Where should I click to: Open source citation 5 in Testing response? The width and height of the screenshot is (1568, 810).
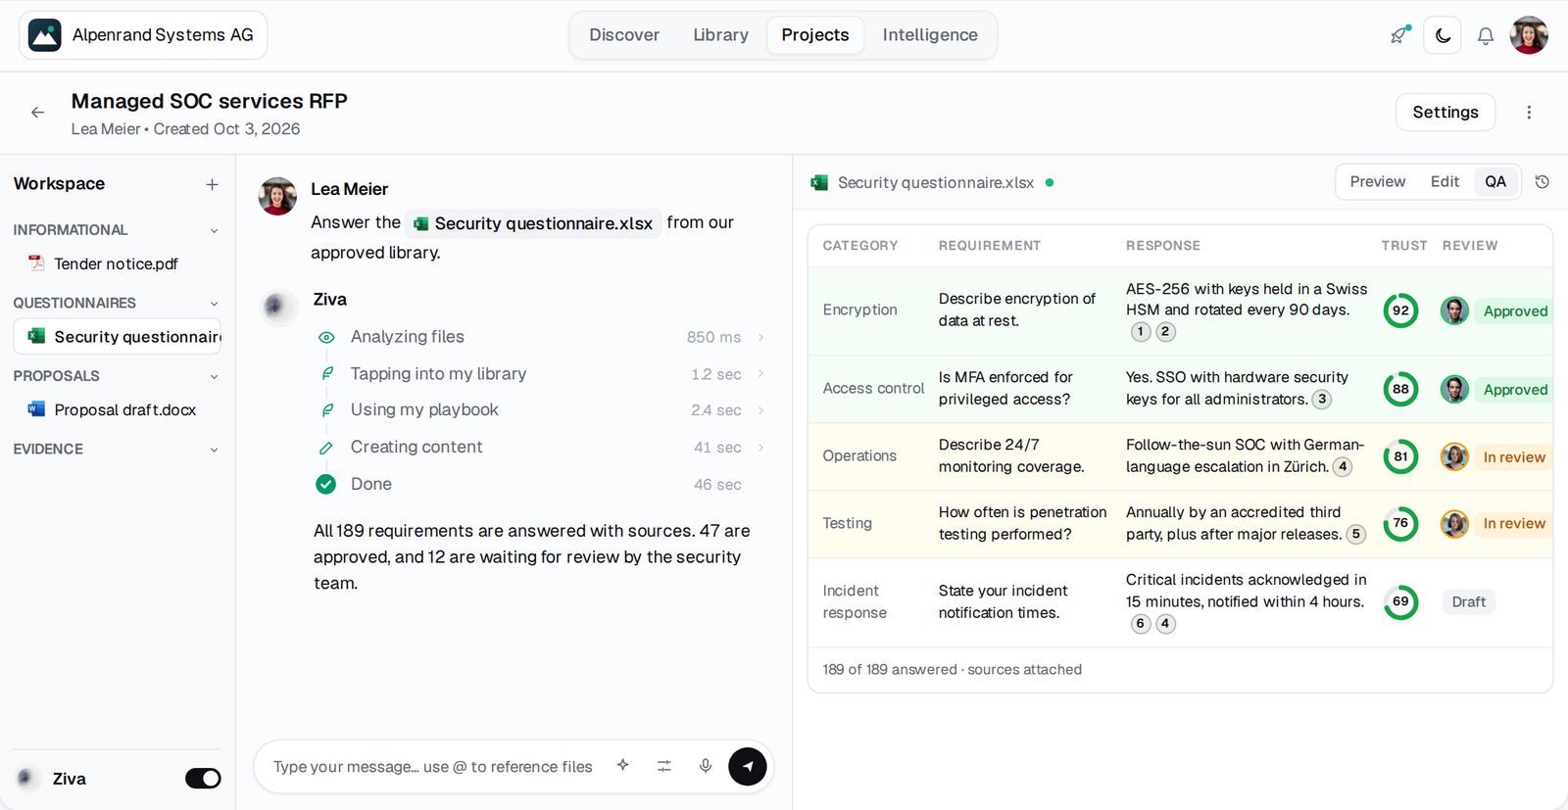click(1356, 535)
